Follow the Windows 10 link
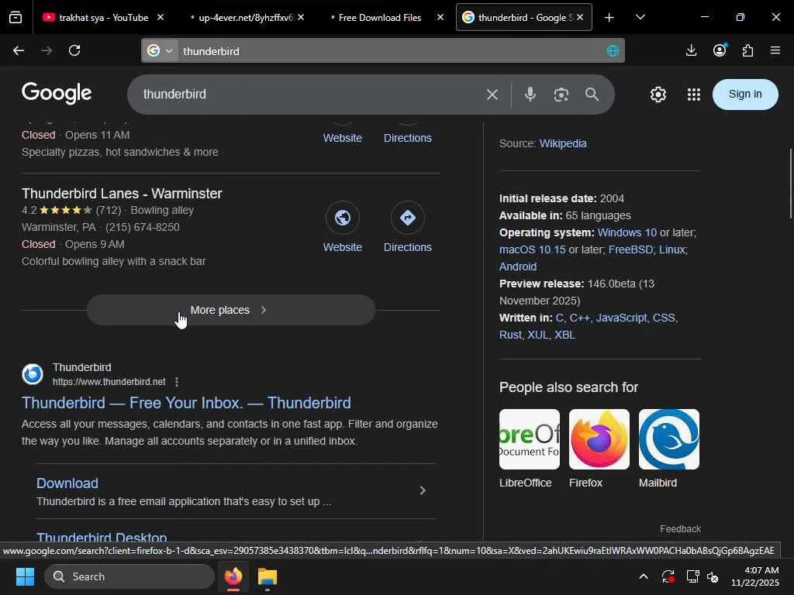The width and height of the screenshot is (794, 595). tap(627, 232)
